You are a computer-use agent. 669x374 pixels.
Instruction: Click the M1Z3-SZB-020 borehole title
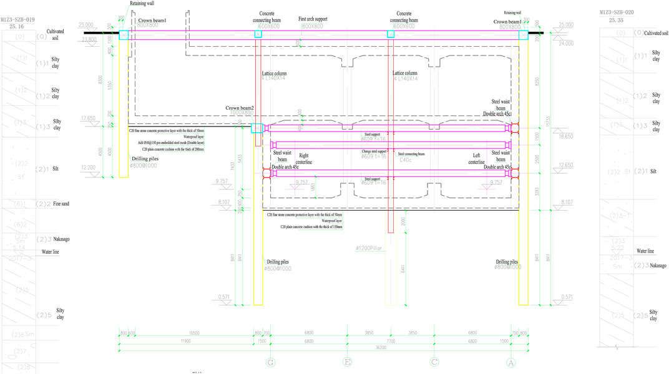point(617,12)
